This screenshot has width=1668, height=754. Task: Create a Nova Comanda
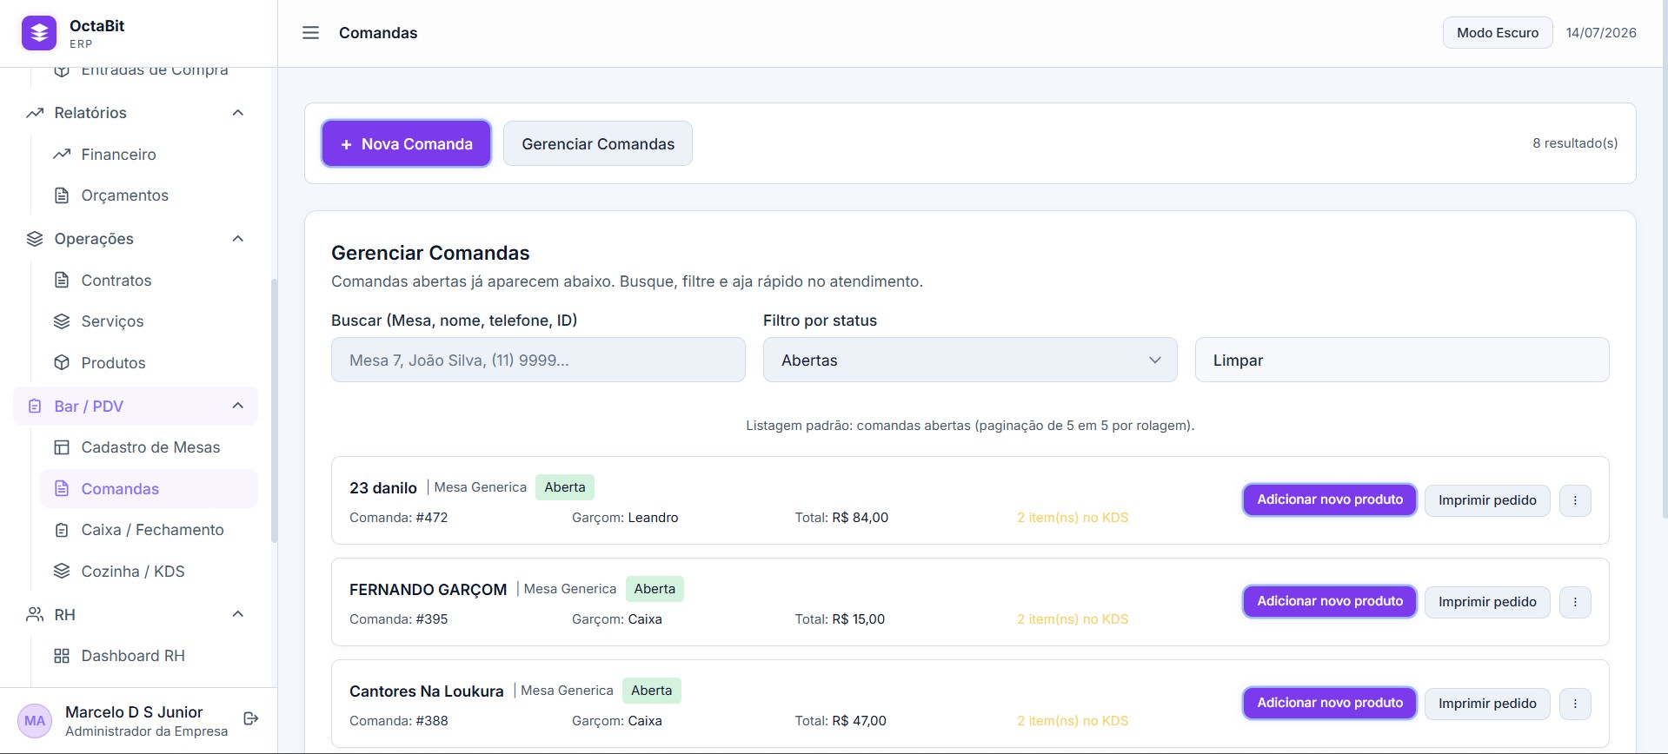coord(406,143)
